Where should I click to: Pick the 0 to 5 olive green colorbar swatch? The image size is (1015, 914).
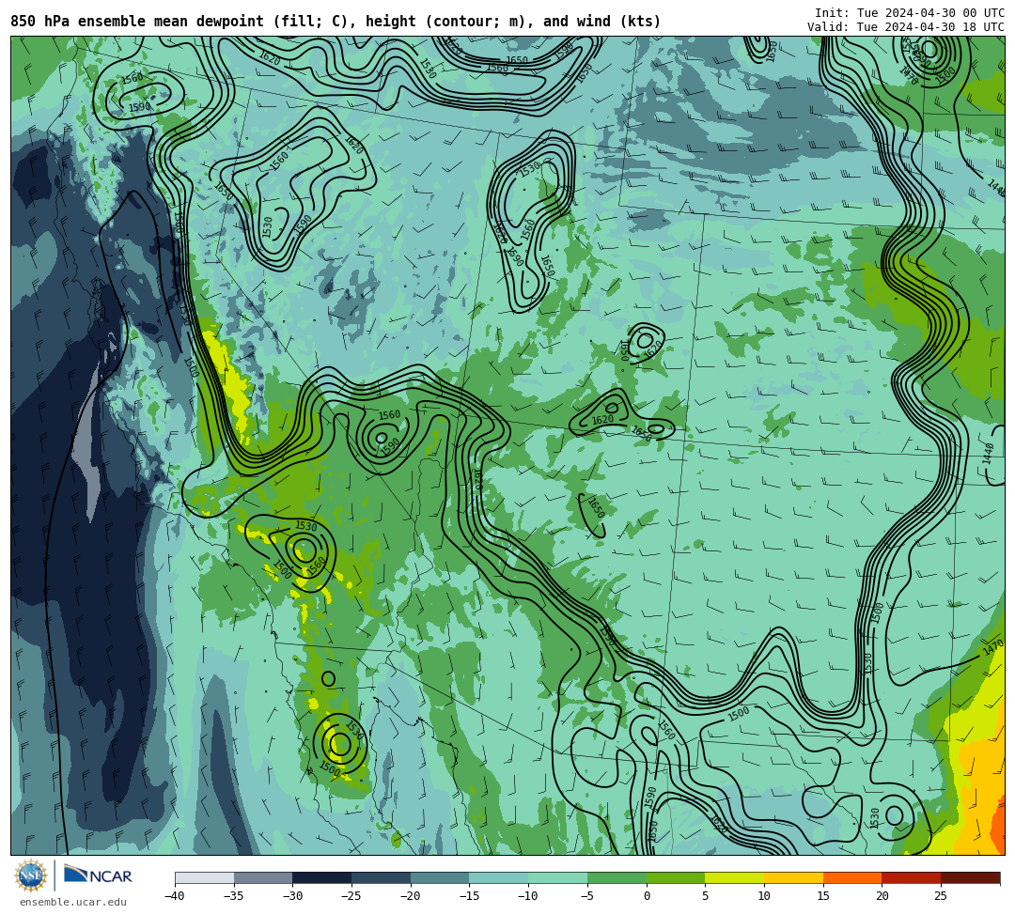(675, 877)
